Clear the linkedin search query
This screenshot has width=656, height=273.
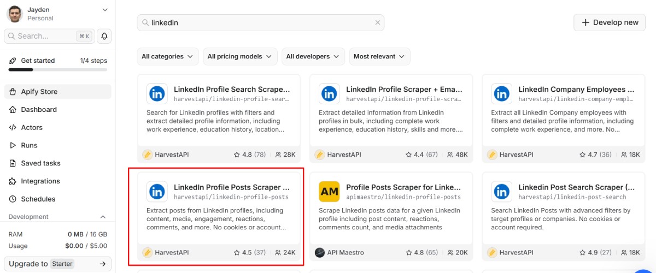(377, 23)
